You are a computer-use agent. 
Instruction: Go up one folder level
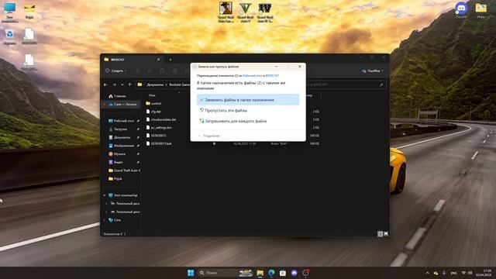pos(129,84)
